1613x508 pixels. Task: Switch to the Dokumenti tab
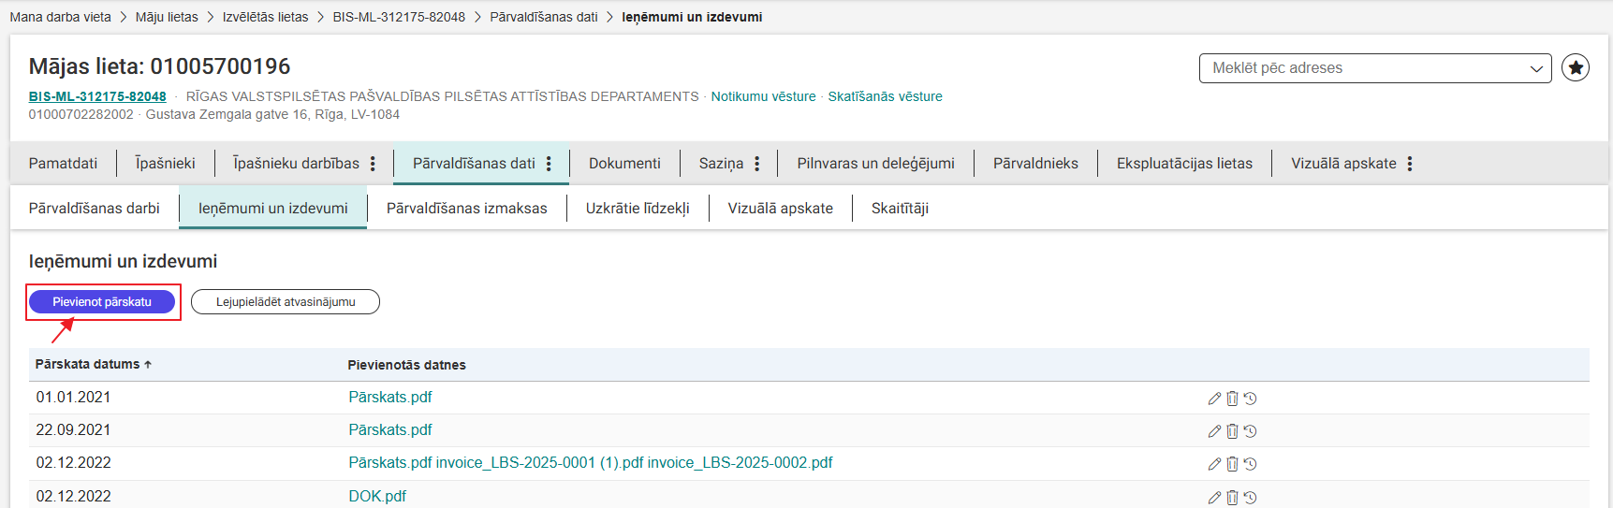[x=624, y=164]
